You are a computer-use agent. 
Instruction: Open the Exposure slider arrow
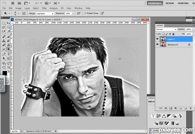(x=73, y=13)
